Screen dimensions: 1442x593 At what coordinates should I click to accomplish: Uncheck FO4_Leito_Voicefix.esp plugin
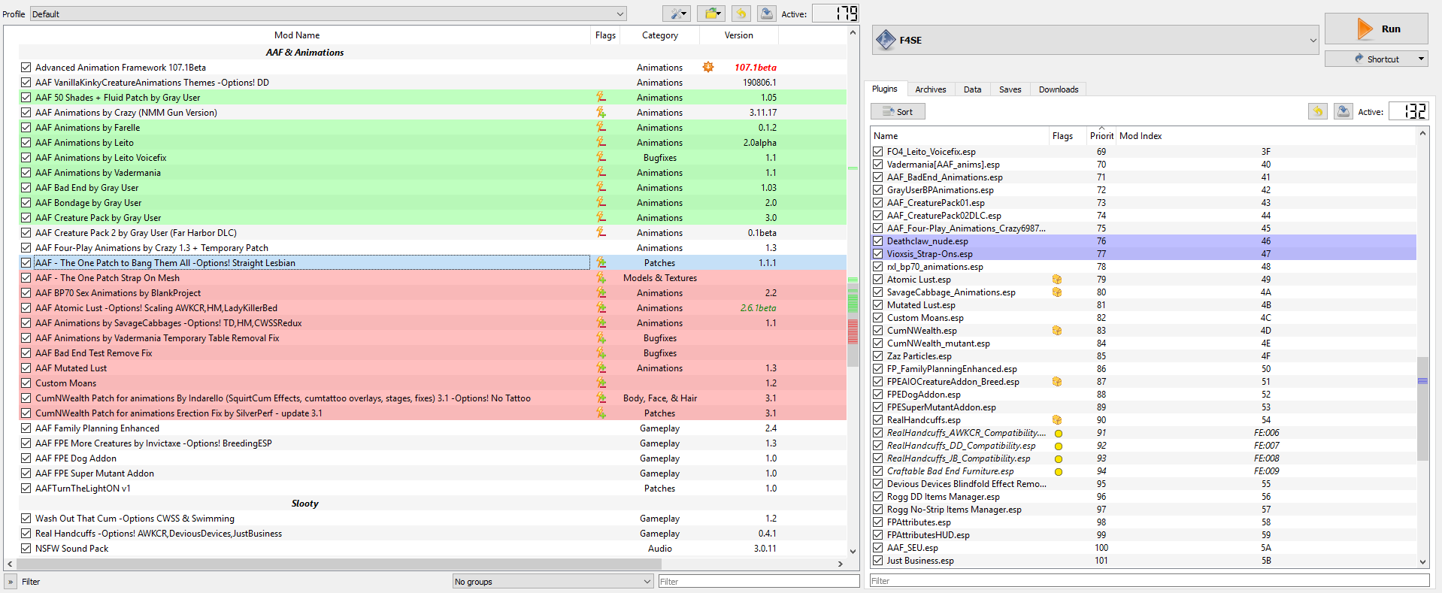pos(877,151)
